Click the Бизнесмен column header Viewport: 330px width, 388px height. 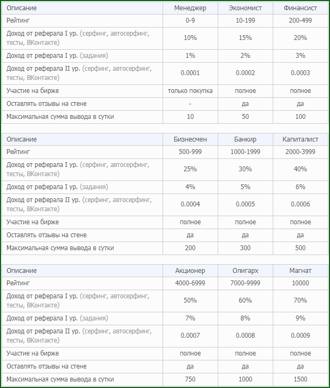190,139
